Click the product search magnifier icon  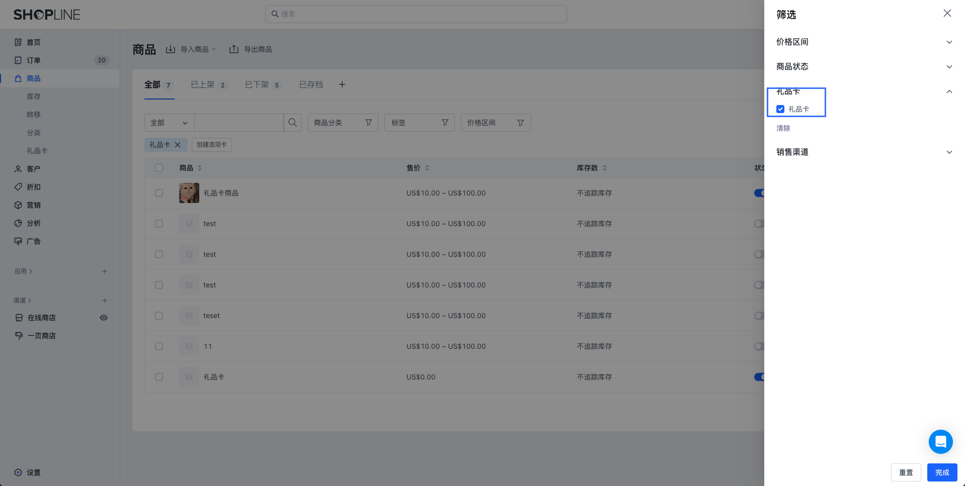(293, 123)
